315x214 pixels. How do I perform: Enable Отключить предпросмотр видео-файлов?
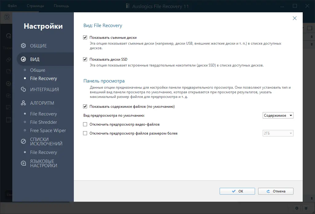pyautogui.click(x=85, y=124)
